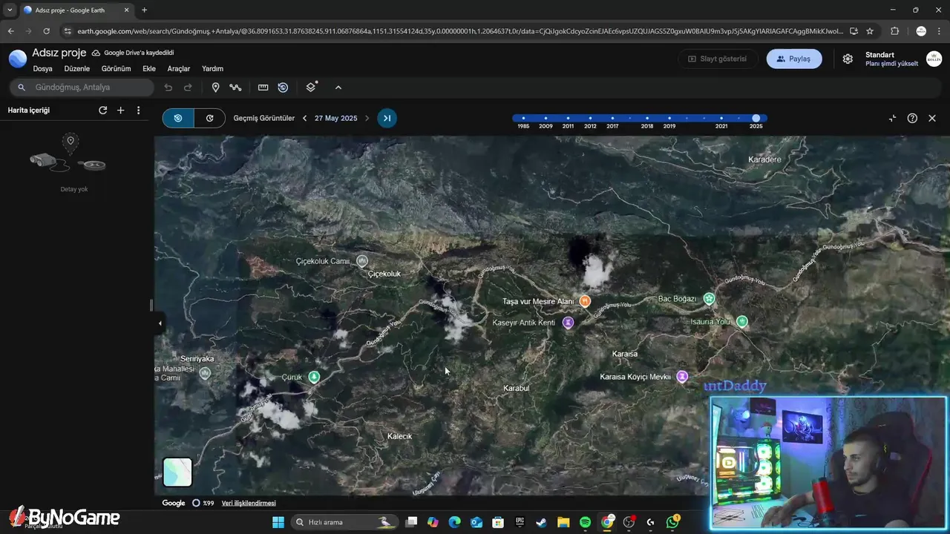950x534 pixels.
Task: Add new item with plus icon
Action: coord(121,111)
